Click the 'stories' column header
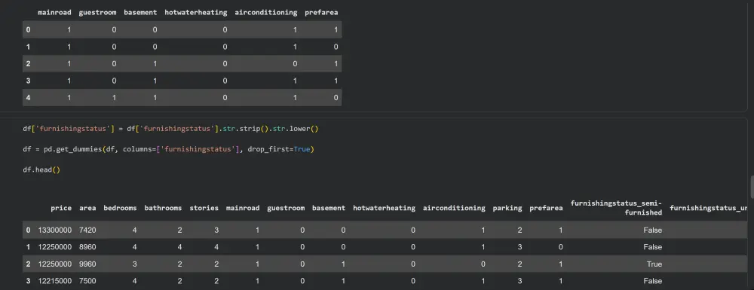 pyautogui.click(x=204, y=208)
